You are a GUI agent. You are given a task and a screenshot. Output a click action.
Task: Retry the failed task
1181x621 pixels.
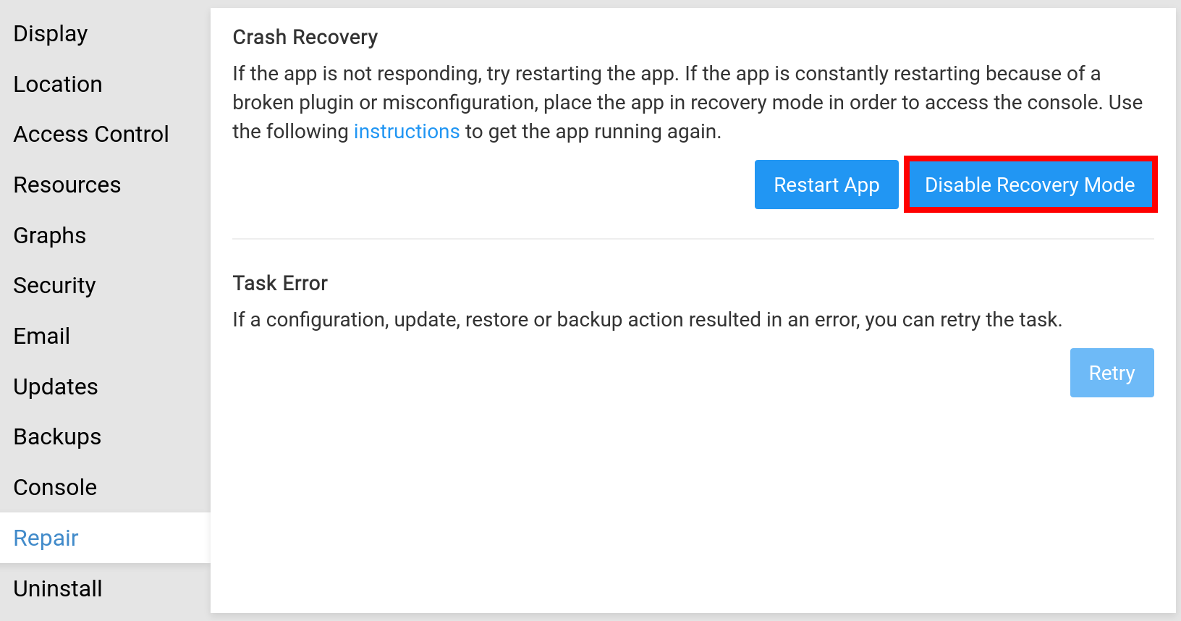coord(1112,373)
